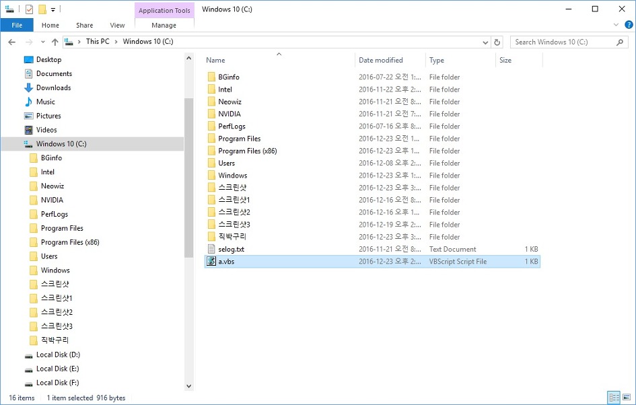The image size is (636, 405).
Task: Click the 스크린샷 folder icon in the file list
Action: click(211, 187)
